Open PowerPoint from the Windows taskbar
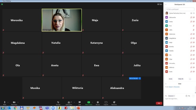The width and height of the screenshot is (196, 110). tap(78, 108)
